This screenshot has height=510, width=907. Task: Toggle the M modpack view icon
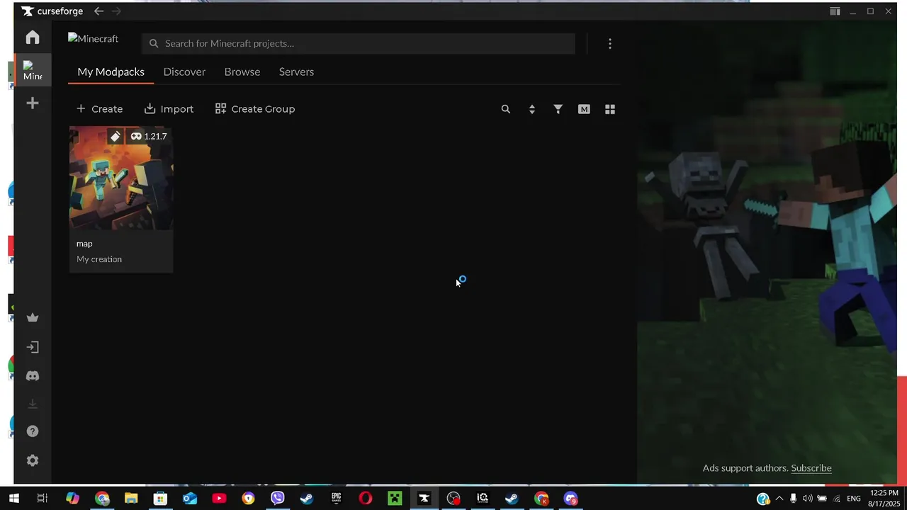tap(584, 109)
